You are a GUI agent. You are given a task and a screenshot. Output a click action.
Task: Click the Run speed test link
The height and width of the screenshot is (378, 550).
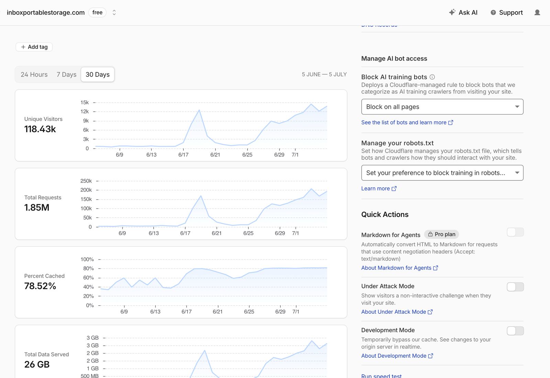[381, 376]
